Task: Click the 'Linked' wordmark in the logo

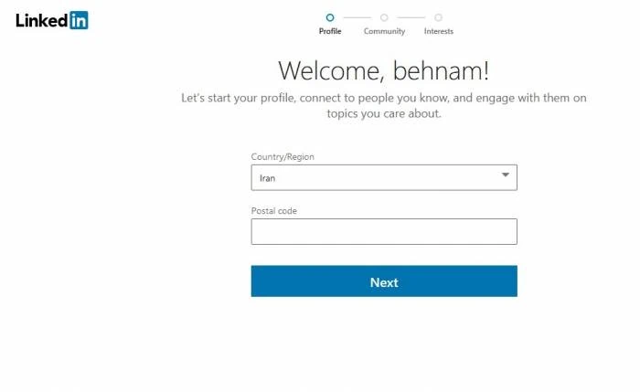Action: tap(42, 20)
